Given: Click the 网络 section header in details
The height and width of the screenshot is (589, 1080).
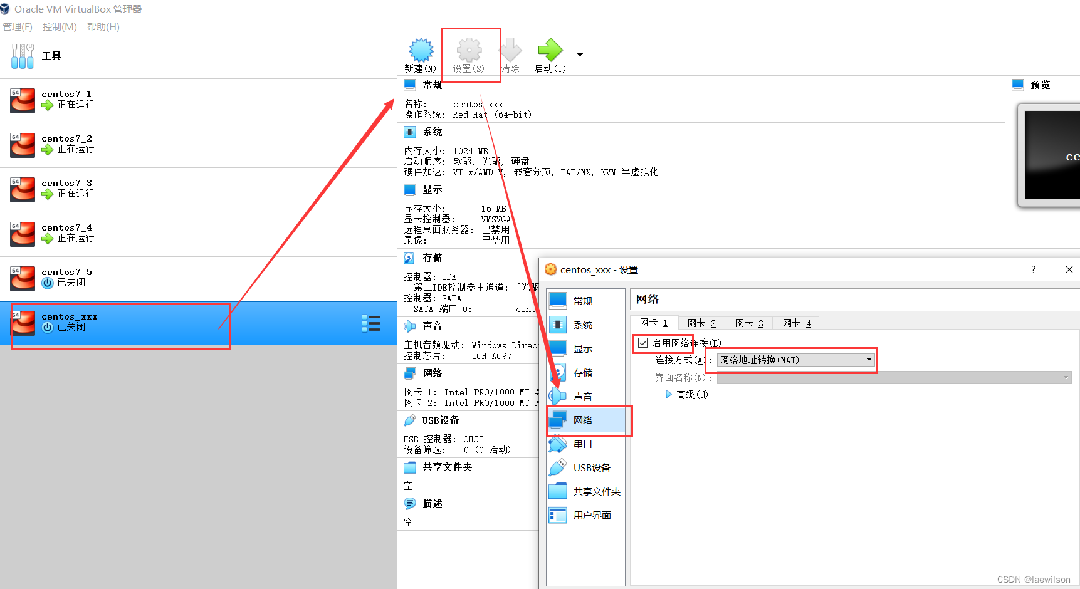Looking at the screenshot, I should tap(433, 373).
